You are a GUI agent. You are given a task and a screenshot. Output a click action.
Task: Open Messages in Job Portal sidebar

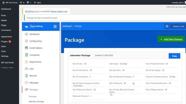pyautogui.click(x=34, y=83)
